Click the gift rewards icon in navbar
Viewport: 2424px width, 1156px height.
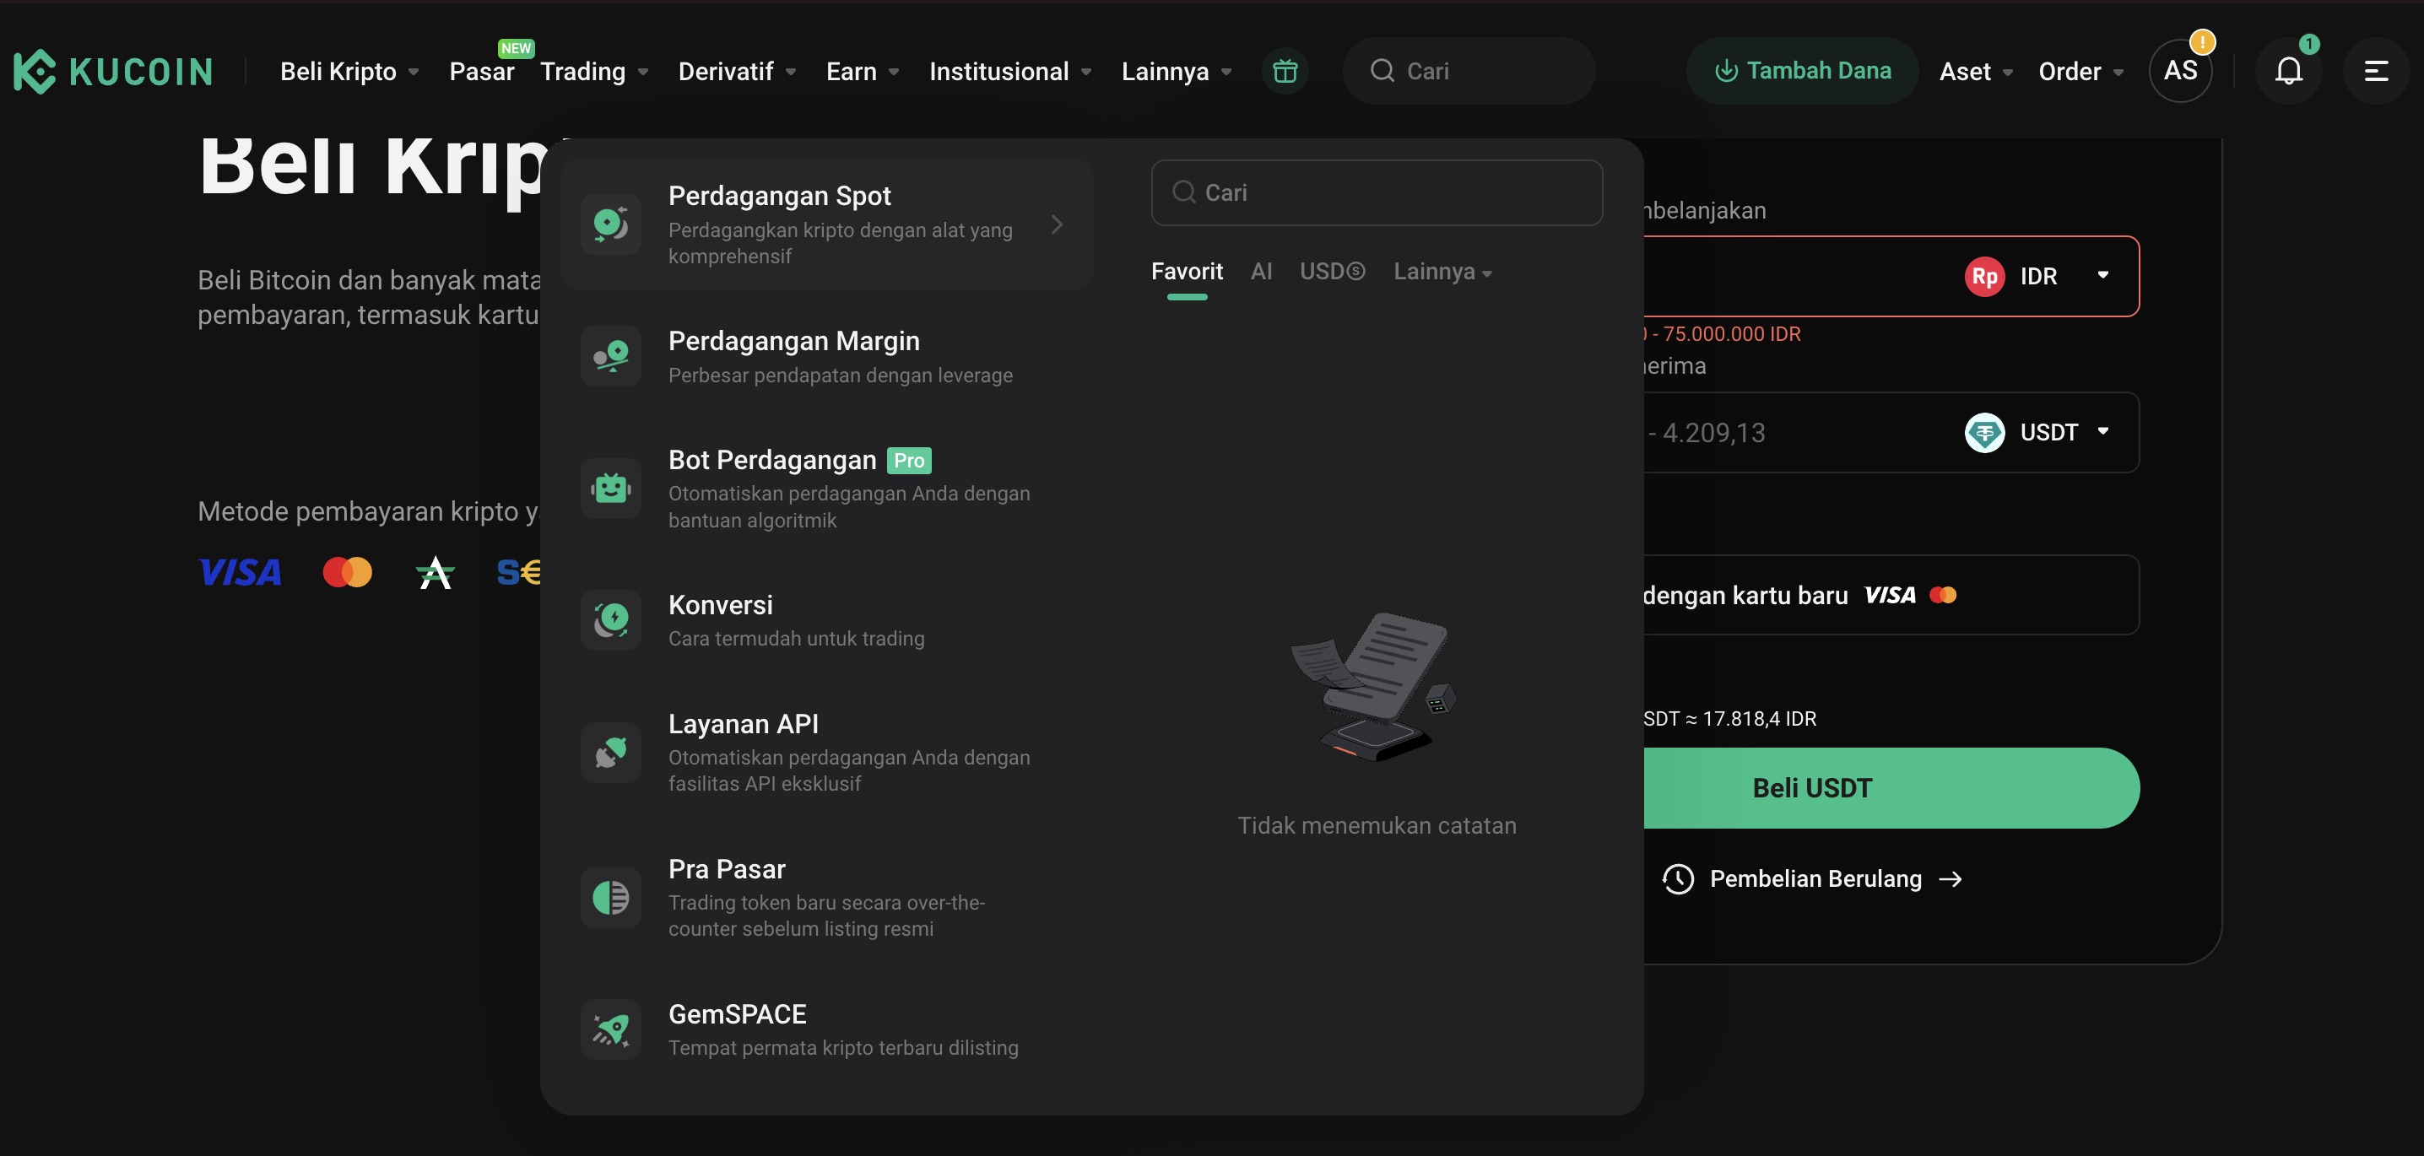tap(1285, 71)
